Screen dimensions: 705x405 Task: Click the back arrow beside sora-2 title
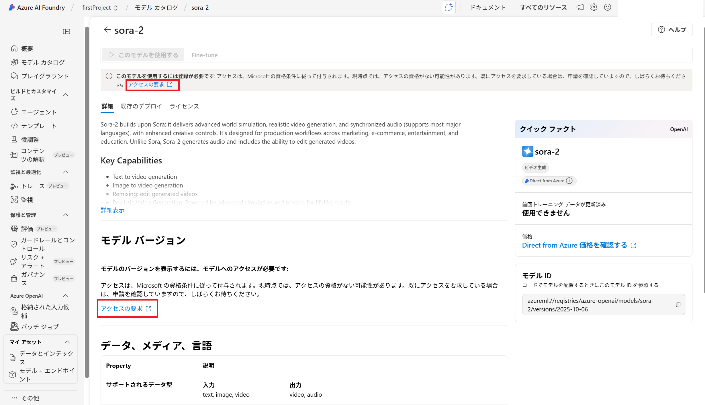(x=107, y=30)
